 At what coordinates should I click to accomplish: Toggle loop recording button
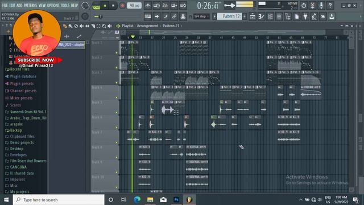(x=183, y=5)
